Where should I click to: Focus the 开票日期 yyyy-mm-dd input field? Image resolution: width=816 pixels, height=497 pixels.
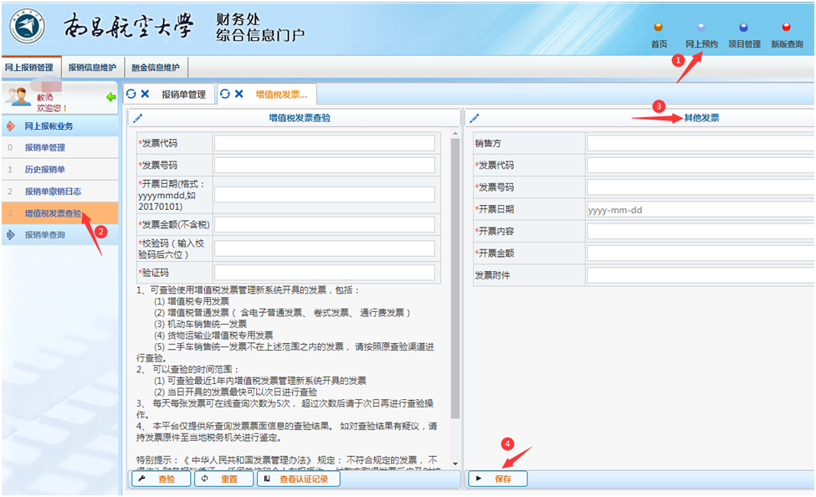(x=700, y=210)
